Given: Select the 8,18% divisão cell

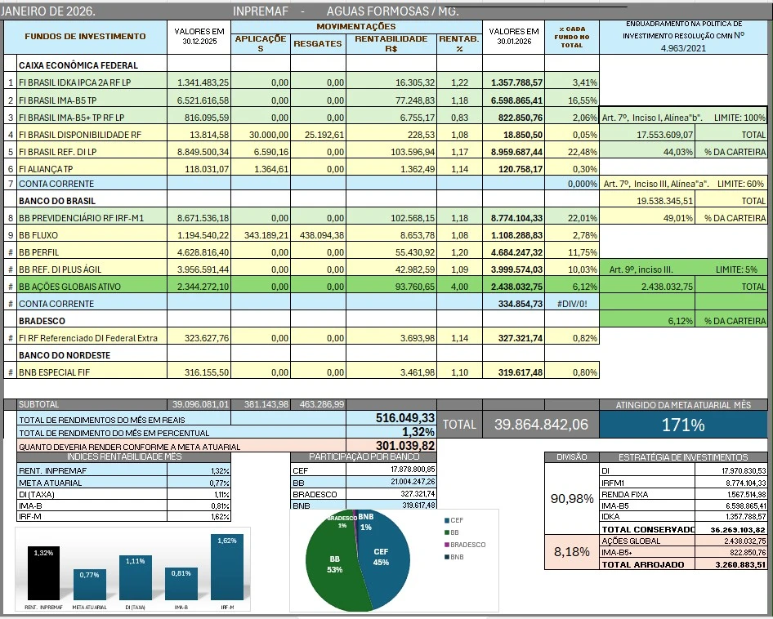Looking at the screenshot, I should point(571,552).
